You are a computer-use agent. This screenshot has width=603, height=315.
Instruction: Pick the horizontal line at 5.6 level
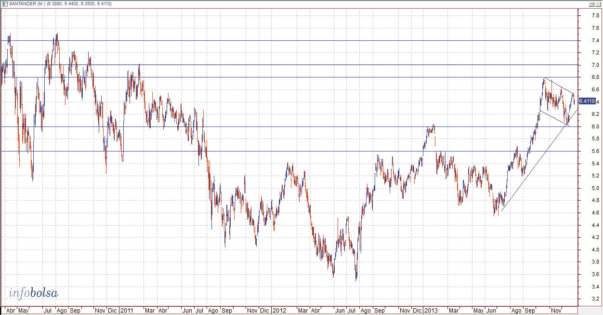pos(289,151)
